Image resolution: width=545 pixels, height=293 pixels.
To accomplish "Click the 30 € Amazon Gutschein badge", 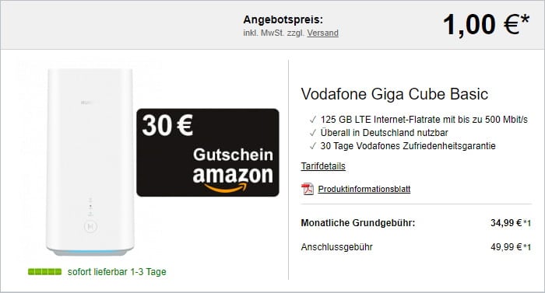I will [x=208, y=152].
